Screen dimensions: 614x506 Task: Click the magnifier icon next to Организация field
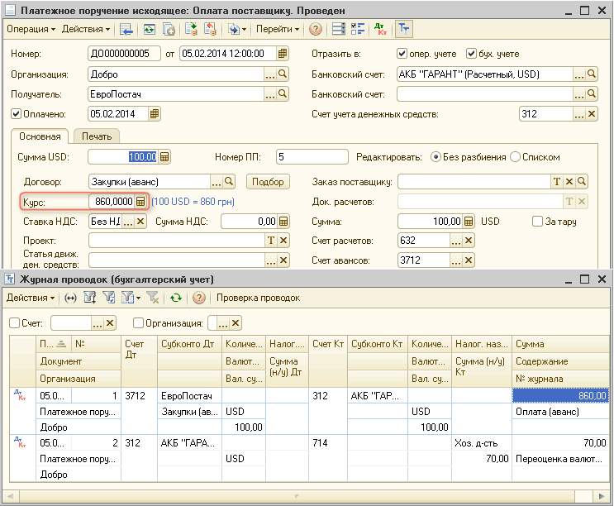coord(283,74)
